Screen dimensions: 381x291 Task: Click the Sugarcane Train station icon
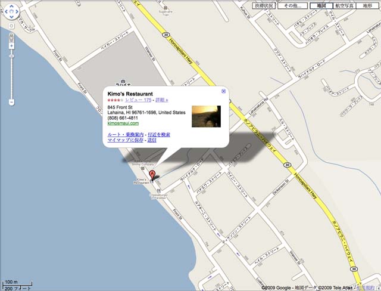click(165, 8)
